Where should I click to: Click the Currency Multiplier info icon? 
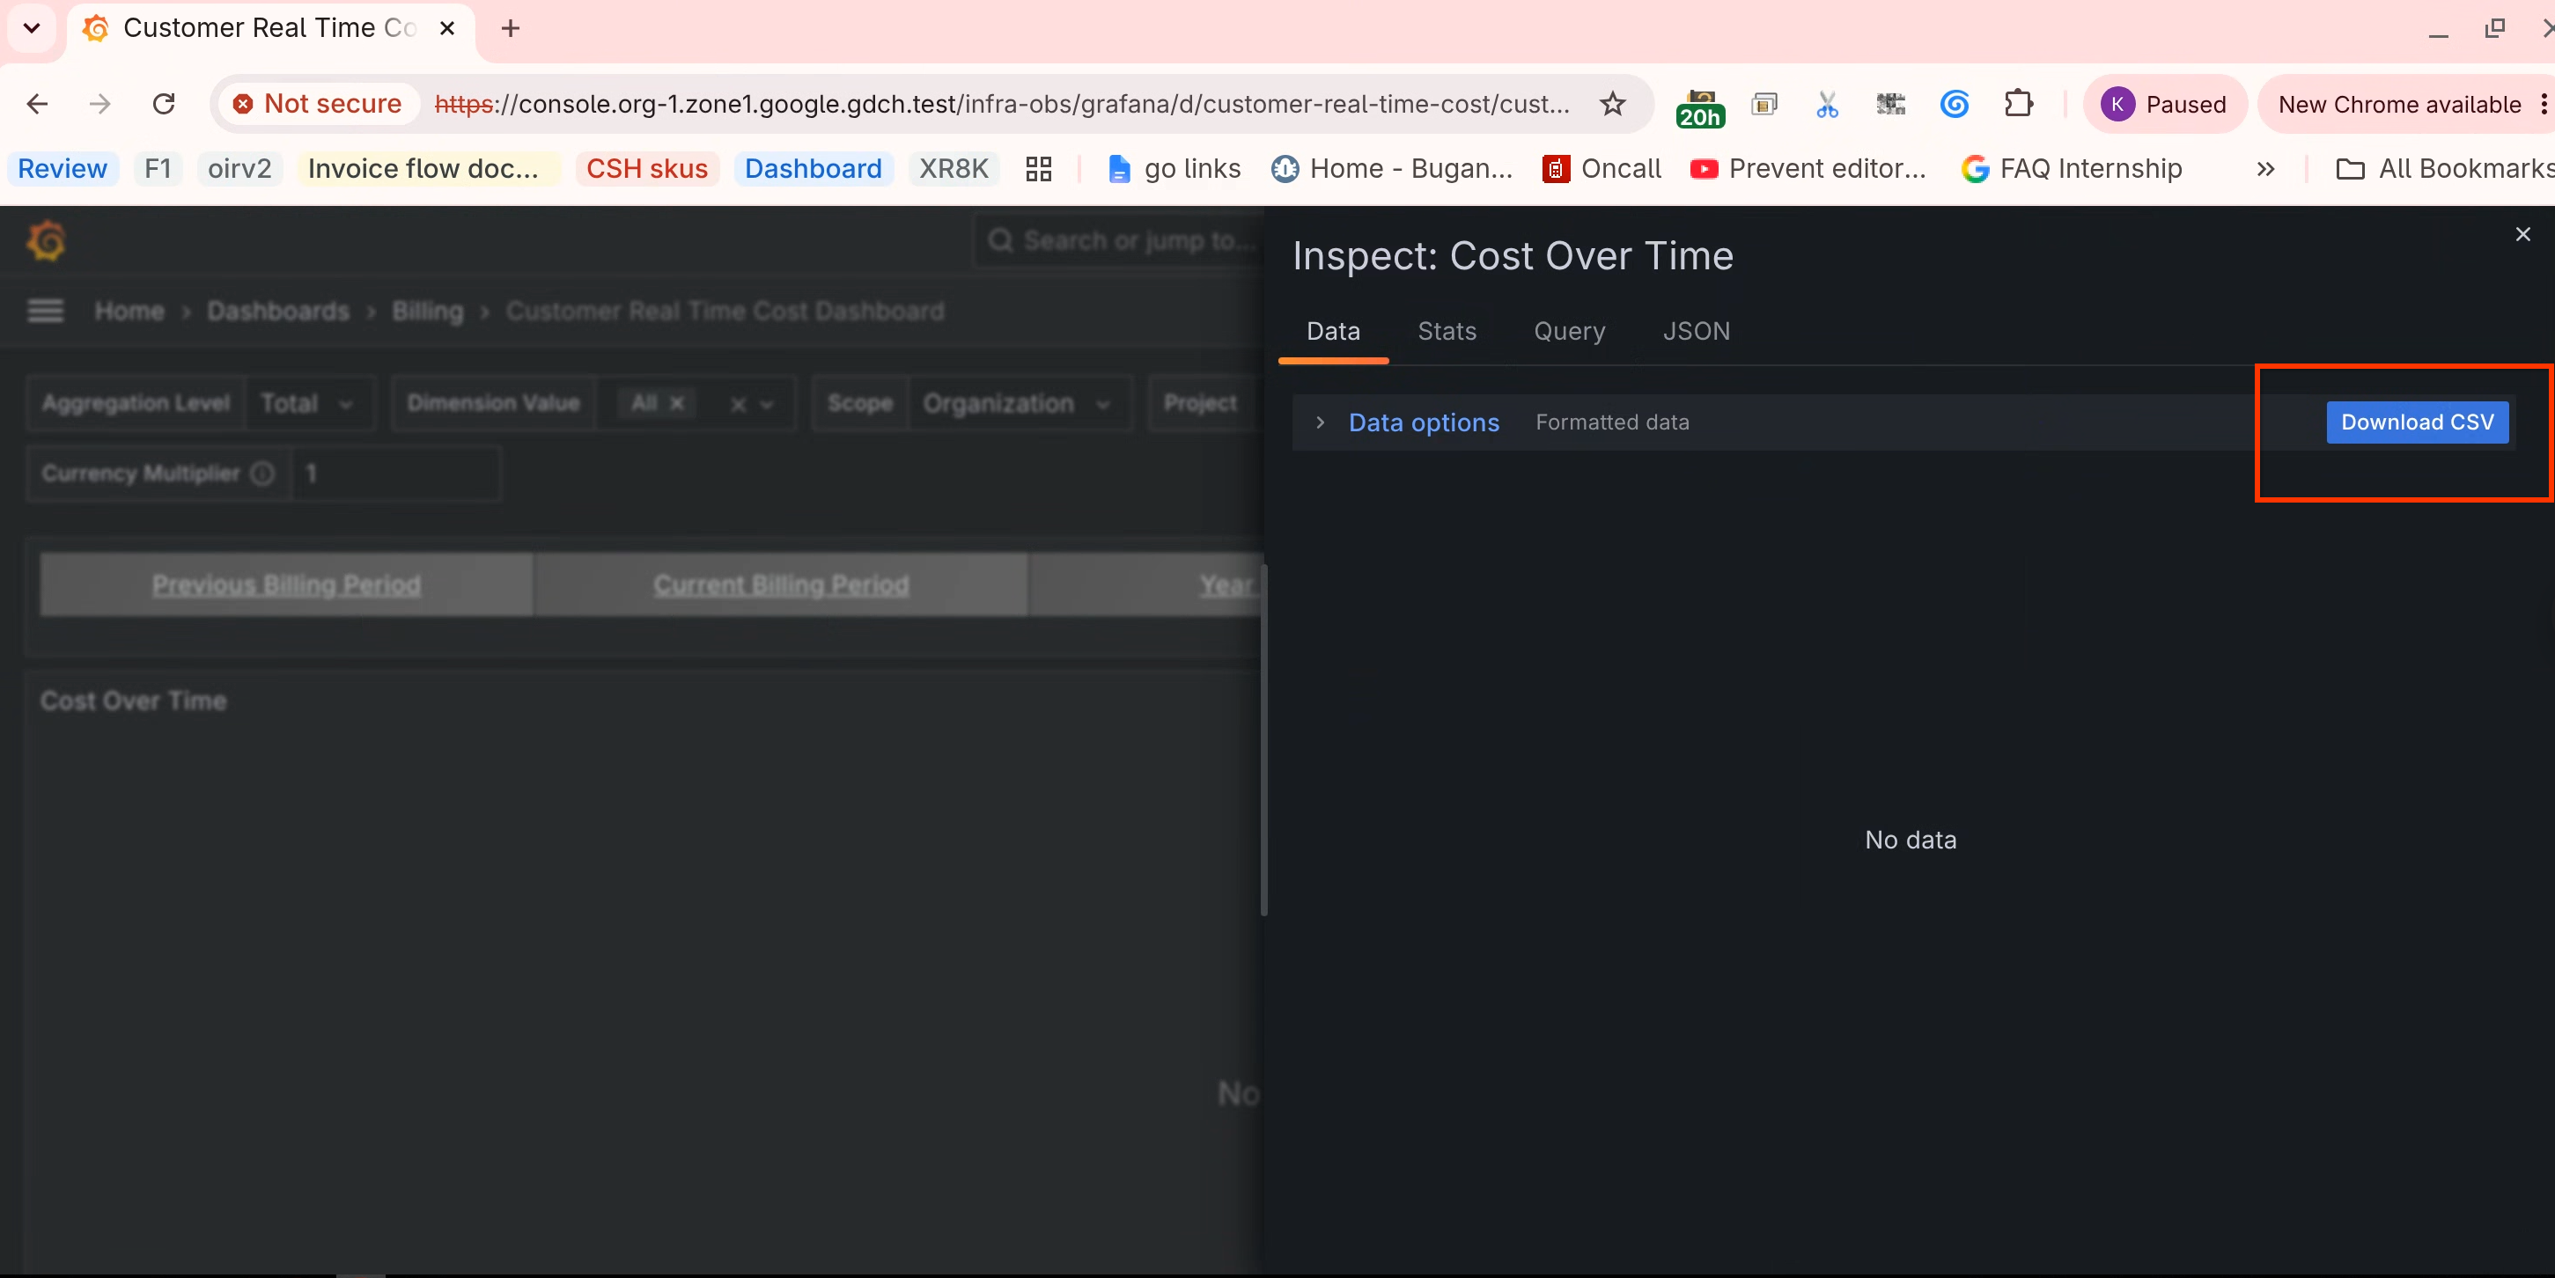pos(261,474)
